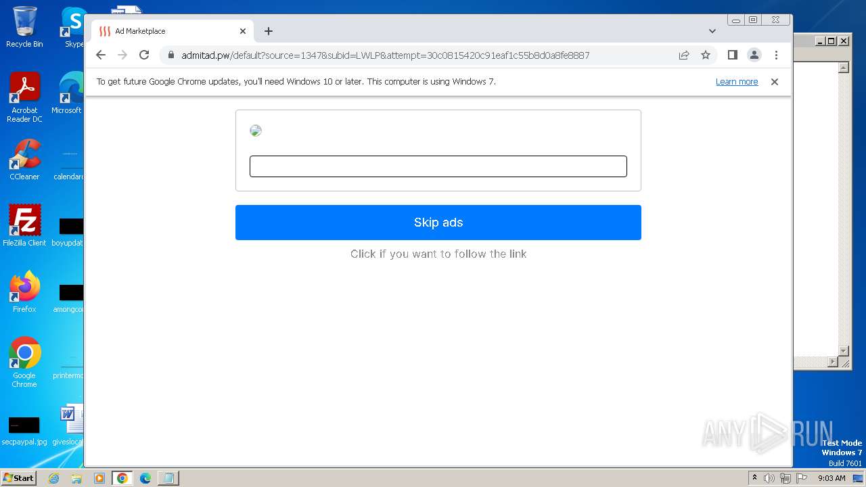Screen dimensions: 866x487
Task: Minimize the Chrome window
Action: pos(736,20)
